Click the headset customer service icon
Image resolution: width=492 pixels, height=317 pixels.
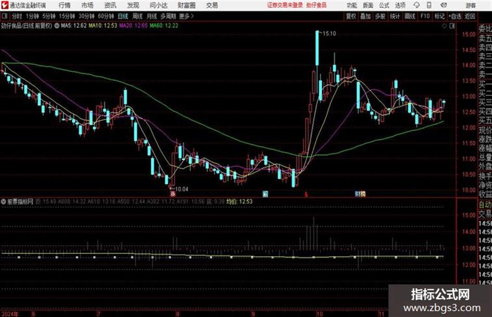417,5
